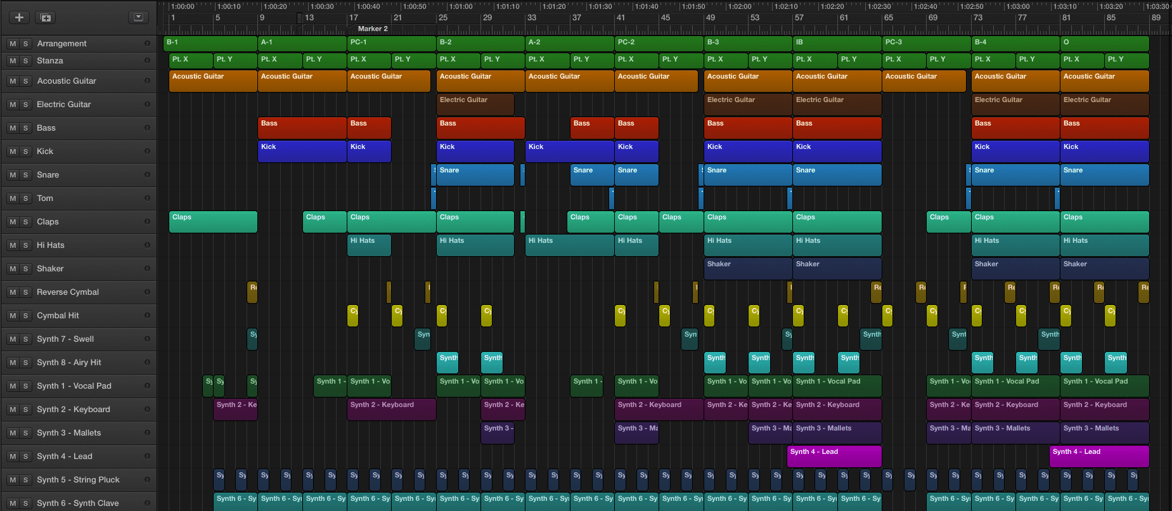Click the duplicate track button
Screen dimensions: 1172x511
45,17
